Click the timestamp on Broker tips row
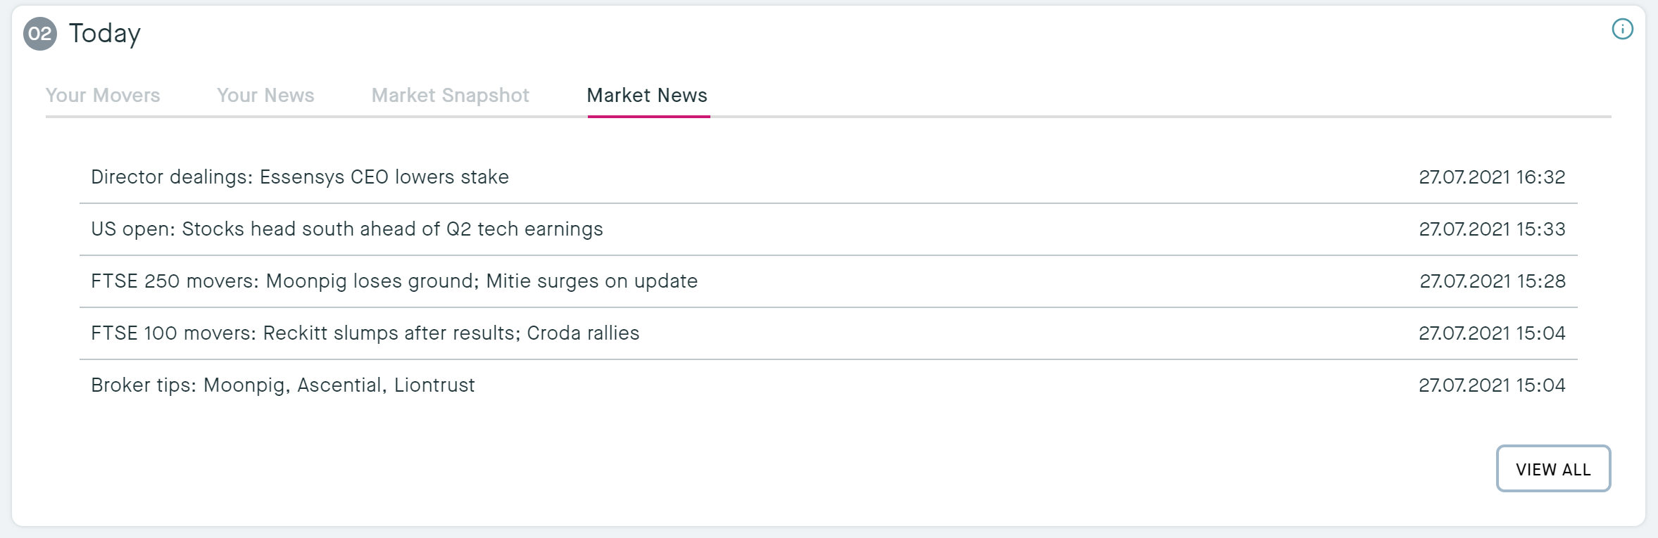This screenshot has height=538, width=1658. click(x=1492, y=385)
